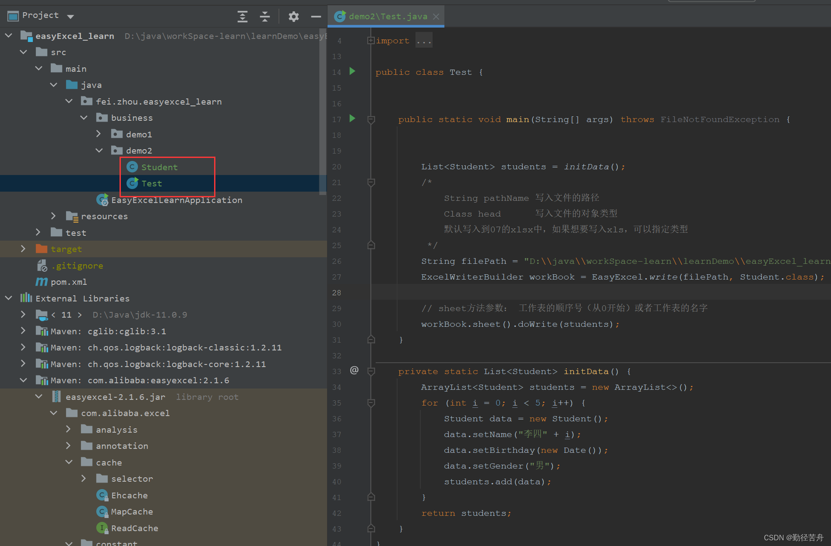Expand the analysis package
This screenshot has height=546, width=831.
[69, 429]
